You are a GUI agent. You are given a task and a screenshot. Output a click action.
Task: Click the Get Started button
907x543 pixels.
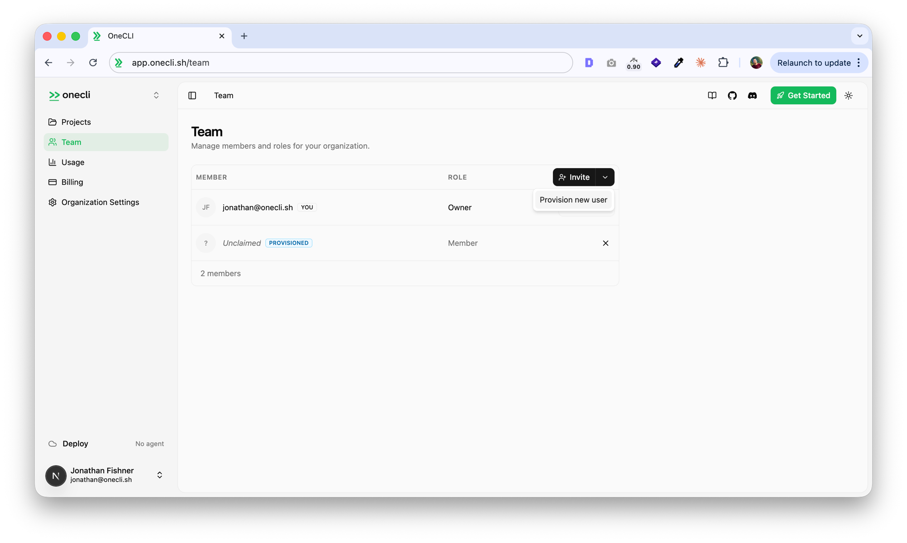[x=803, y=95]
